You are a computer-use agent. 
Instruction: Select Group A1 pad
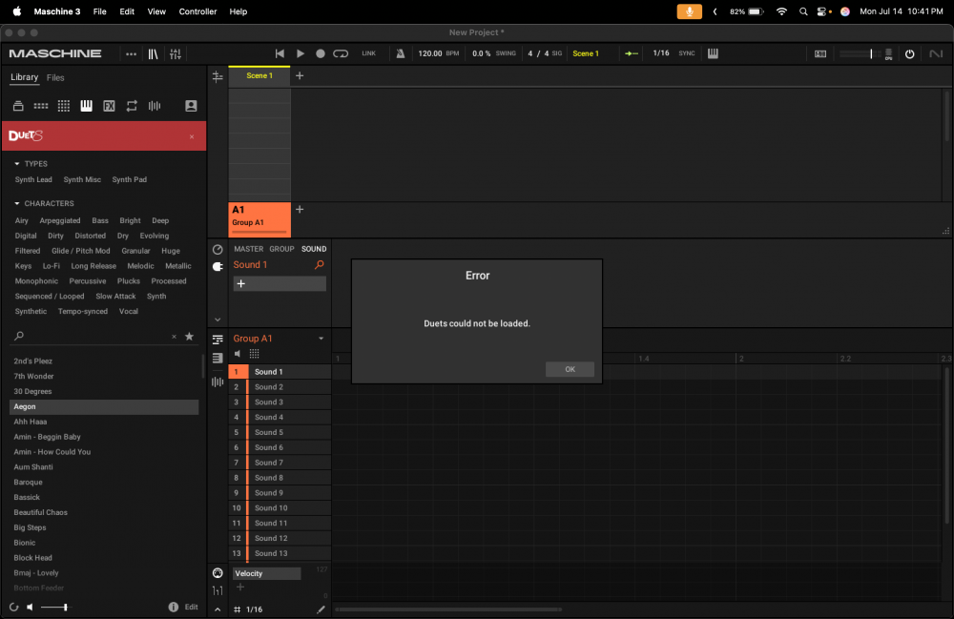[259, 219]
